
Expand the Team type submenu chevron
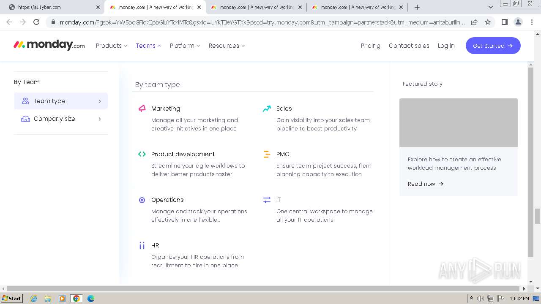click(x=100, y=101)
